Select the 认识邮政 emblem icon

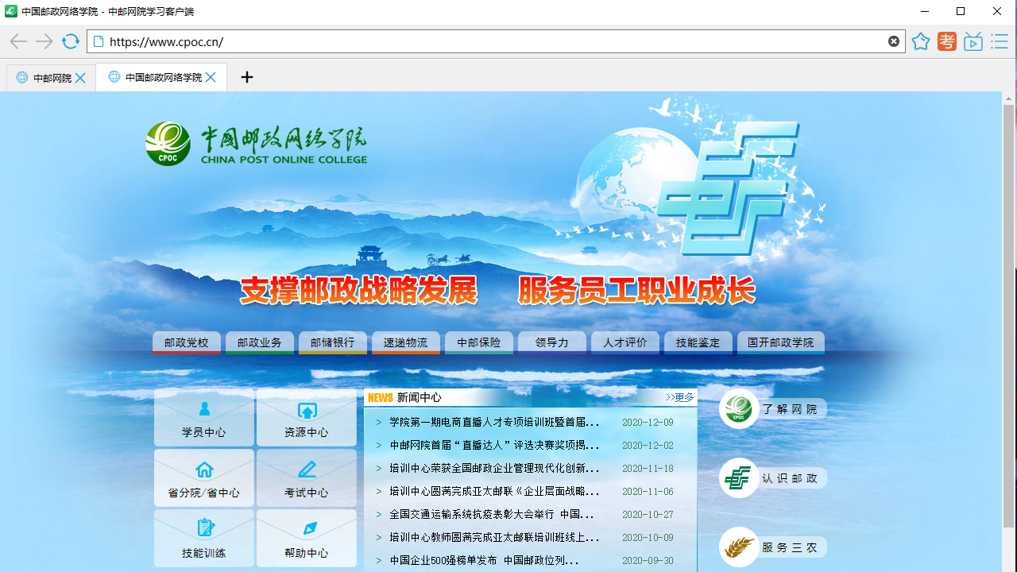tap(738, 477)
